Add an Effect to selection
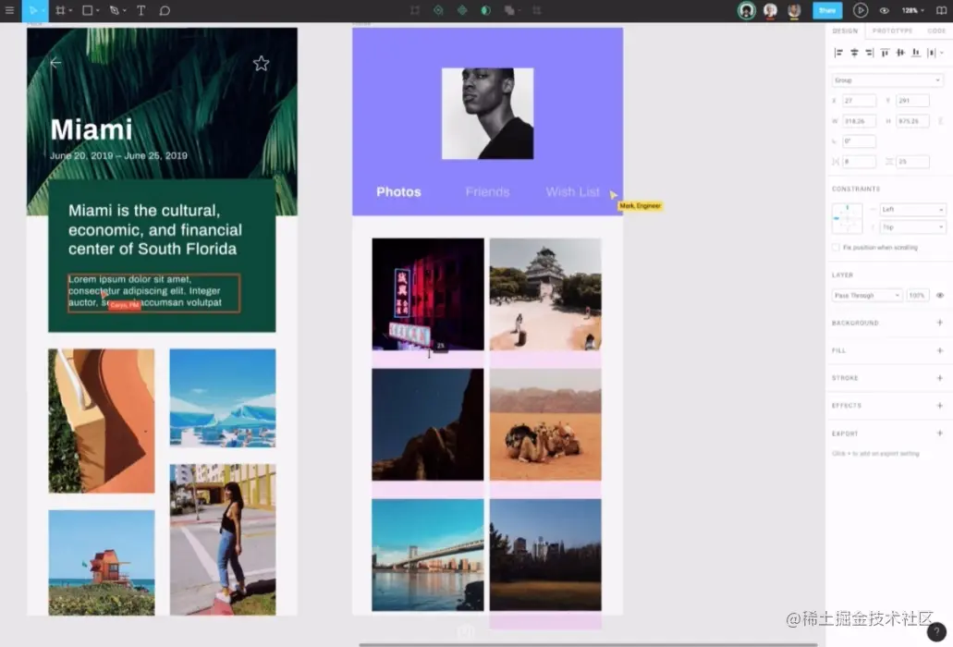The width and height of the screenshot is (953, 647). point(940,405)
